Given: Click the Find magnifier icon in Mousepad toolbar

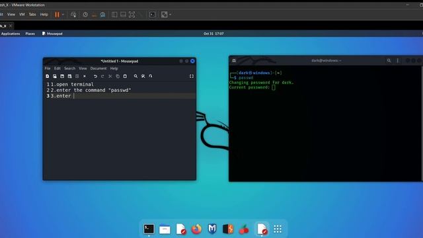Looking at the screenshot, I should (135, 77).
